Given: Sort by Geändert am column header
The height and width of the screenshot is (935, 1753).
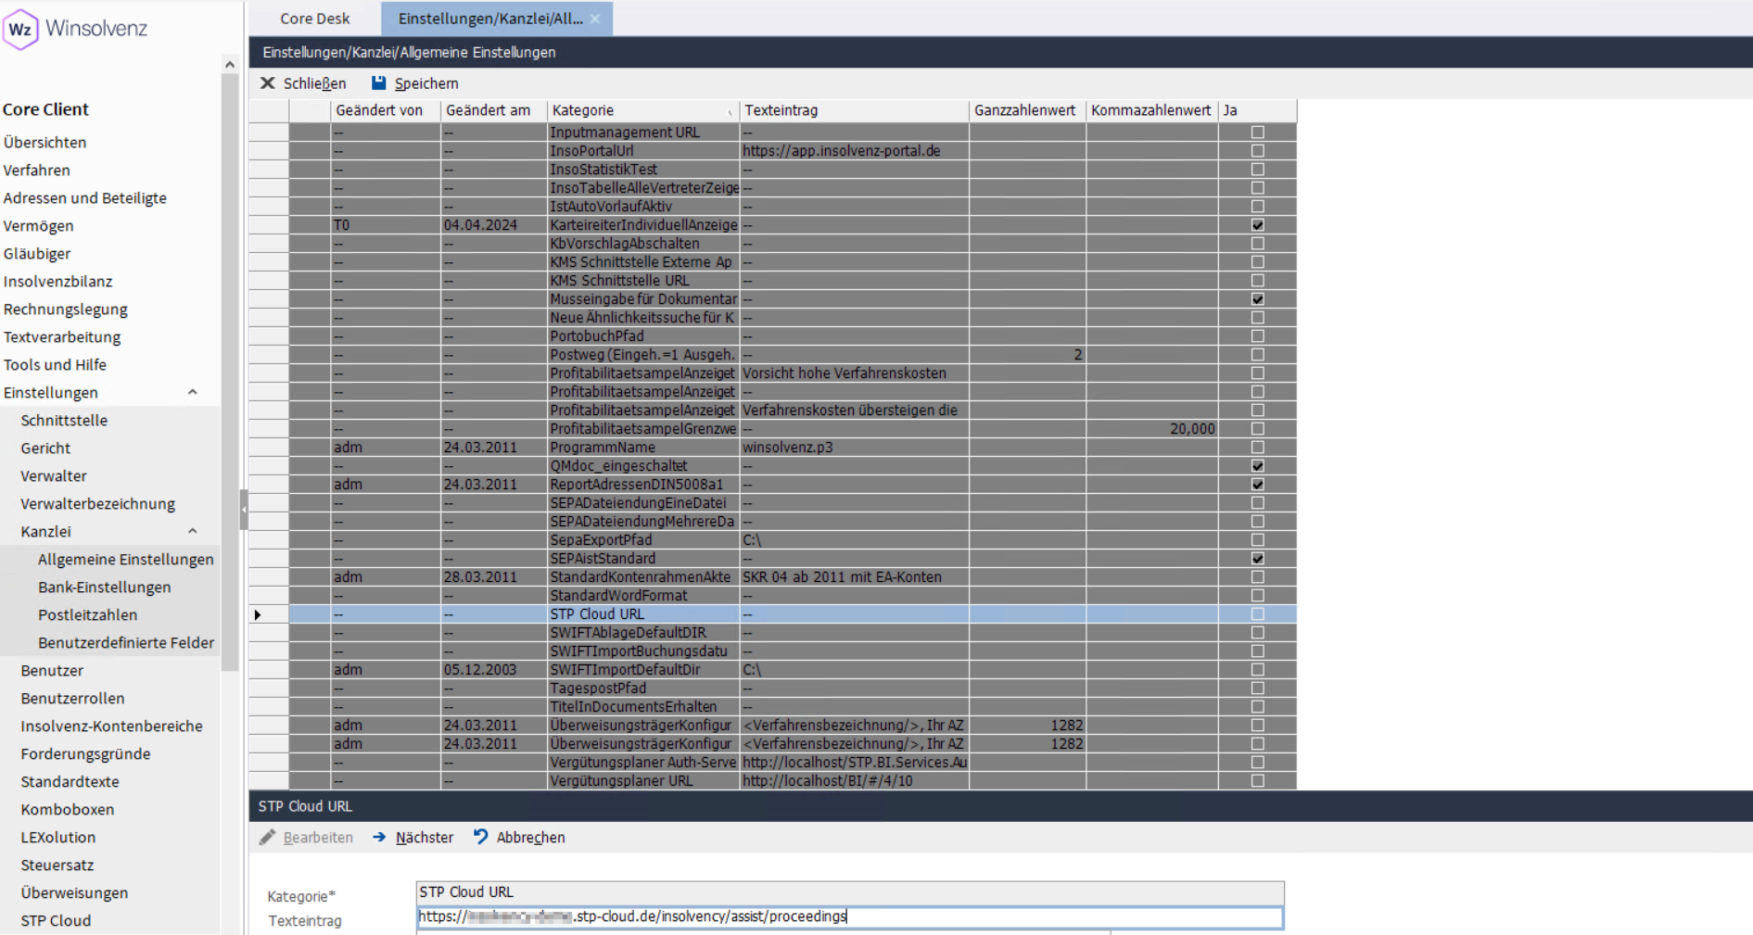Looking at the screenshot, I should click(493, 111).
